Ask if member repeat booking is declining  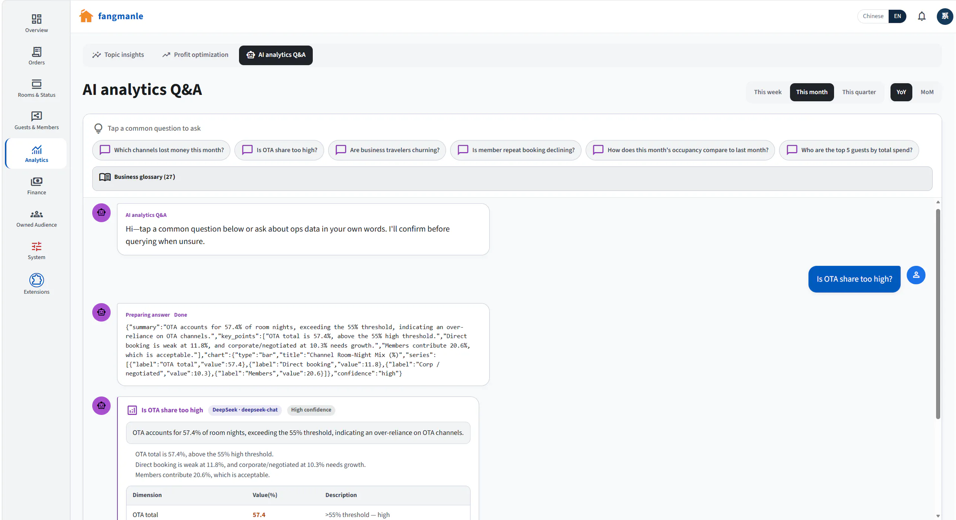click(516, 150)
